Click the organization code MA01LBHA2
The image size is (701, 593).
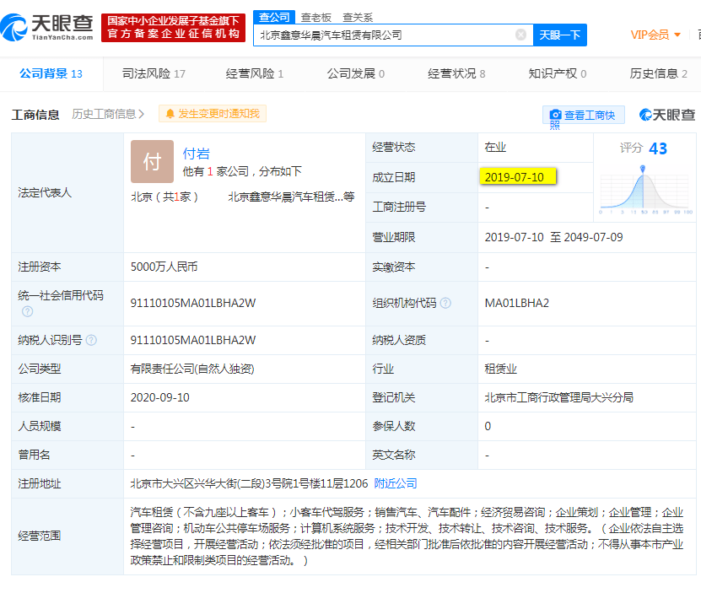[517, 303]
